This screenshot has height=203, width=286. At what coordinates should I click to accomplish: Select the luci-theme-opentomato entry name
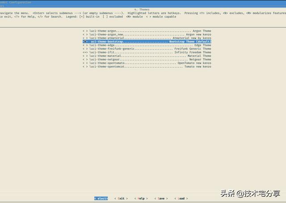tap(107, 63)
